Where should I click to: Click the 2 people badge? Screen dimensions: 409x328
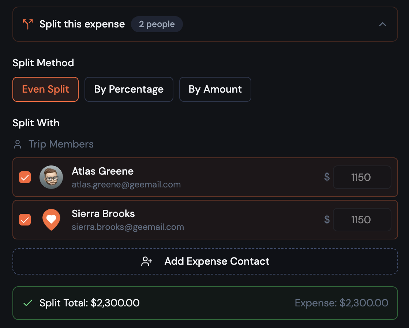[x=157, y=24]
